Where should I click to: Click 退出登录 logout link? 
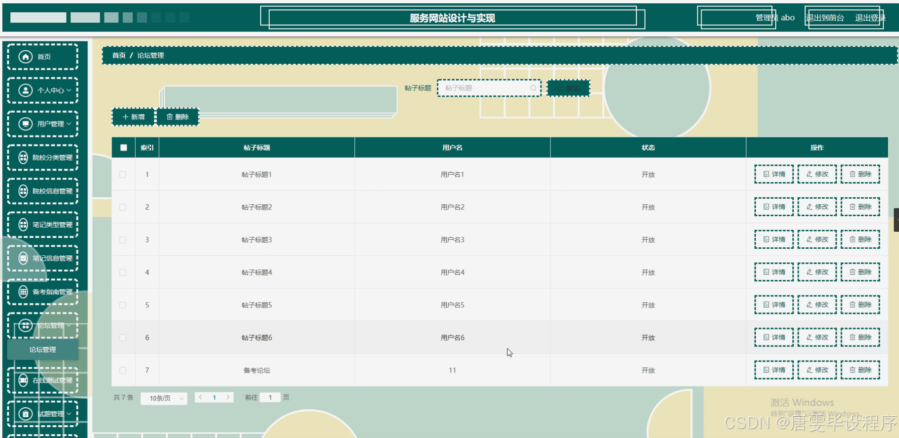[x=870, y=18]
